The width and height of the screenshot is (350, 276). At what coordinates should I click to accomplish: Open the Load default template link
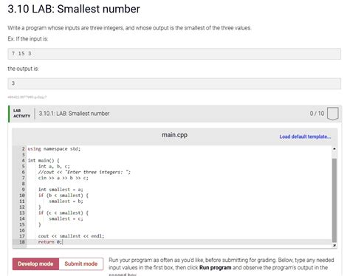(x=305, y=137)
